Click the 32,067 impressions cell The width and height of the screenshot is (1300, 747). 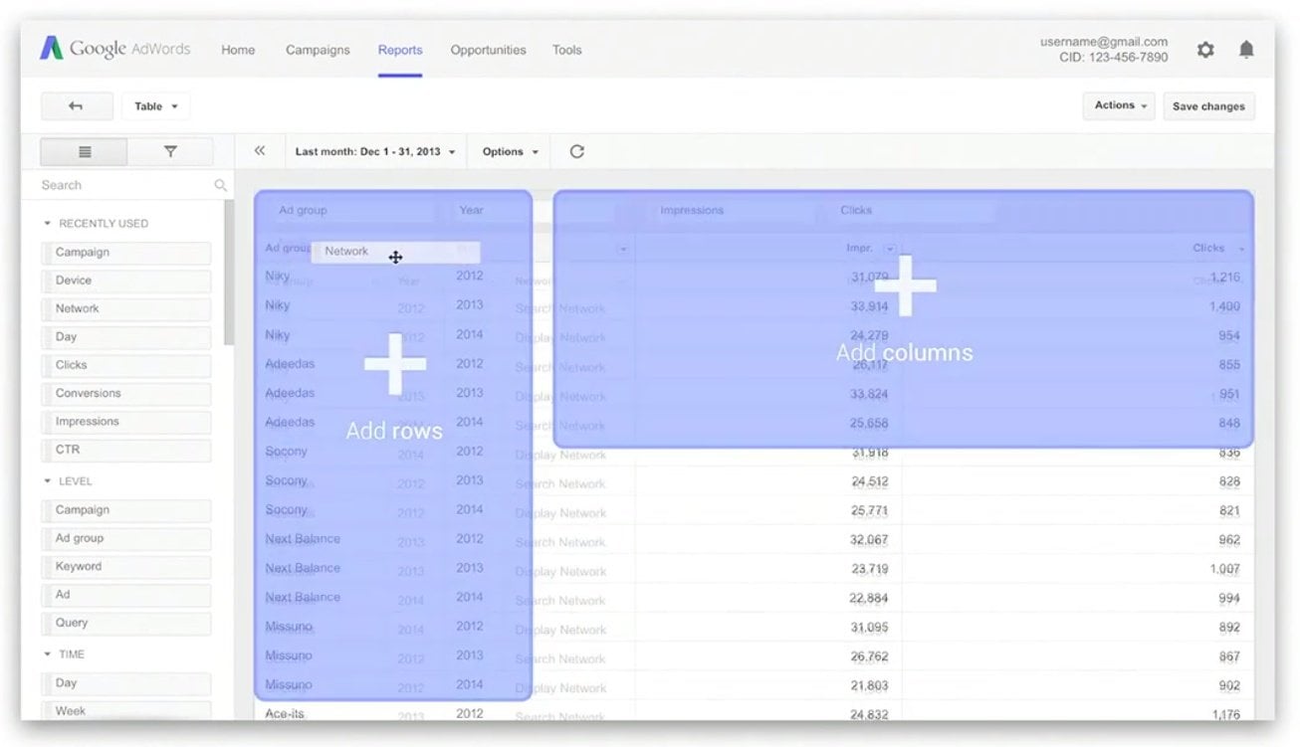point(869,540)
